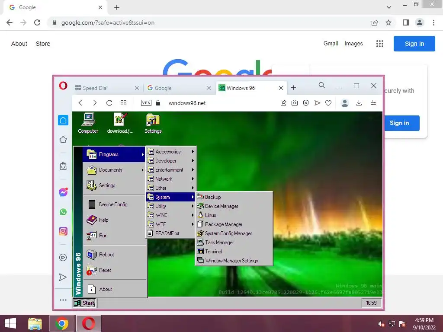The width and height of the screenshot is (443, 332).
Task: Expand the Developer submenu
Action: tap(171, 161)
